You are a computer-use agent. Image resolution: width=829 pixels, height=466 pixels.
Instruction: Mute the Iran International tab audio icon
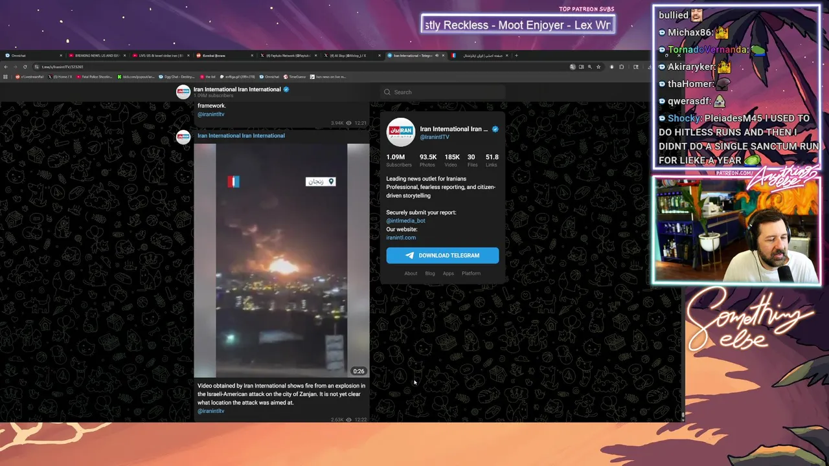(437, 56)
